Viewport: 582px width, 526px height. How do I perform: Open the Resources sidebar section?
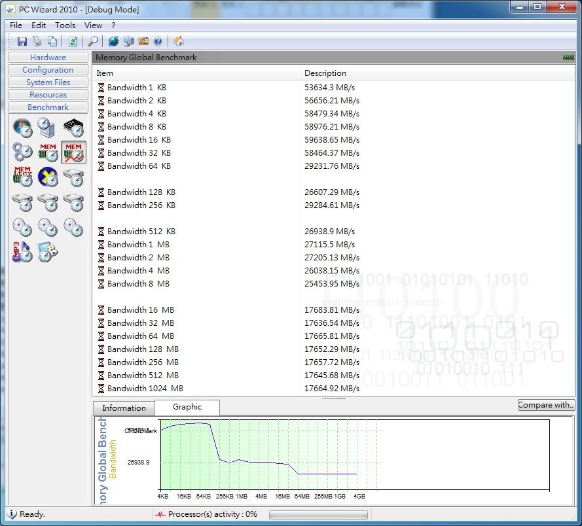click(48, 95)
